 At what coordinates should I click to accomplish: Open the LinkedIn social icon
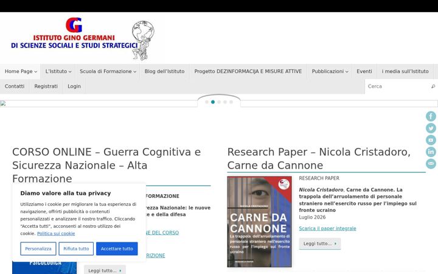click(x=431, y=152)
